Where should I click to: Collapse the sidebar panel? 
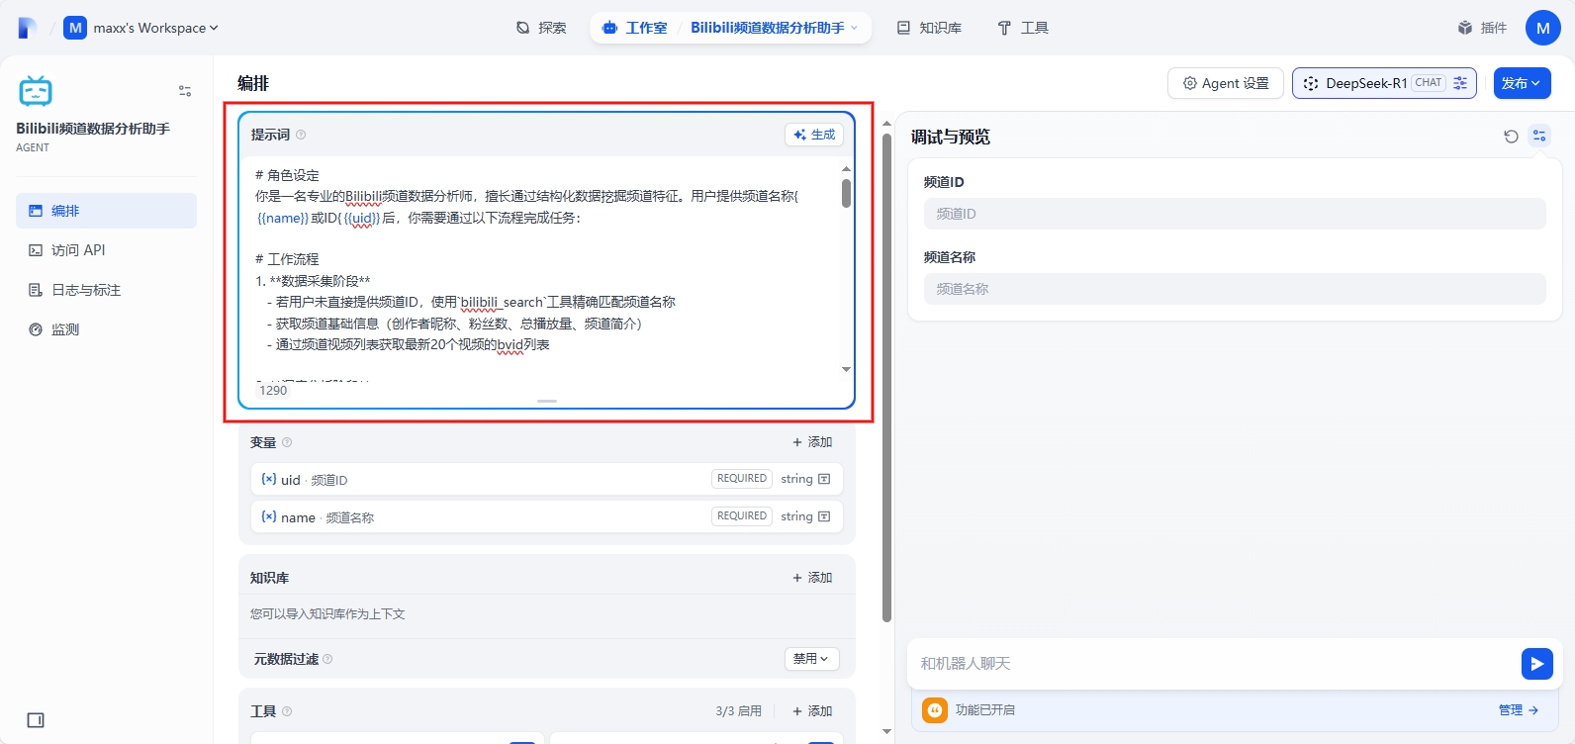coord(36,720)
